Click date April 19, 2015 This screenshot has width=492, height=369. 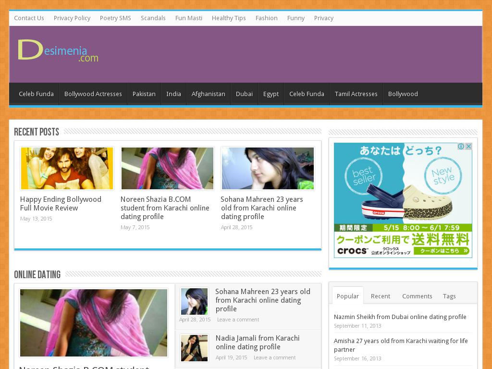click(231, 357)
